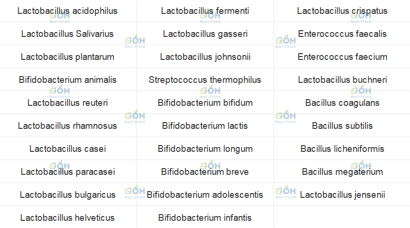Click the Lactobacillus fermenti cell
Viewport: 410px width, 228px height.
[205, 11]
